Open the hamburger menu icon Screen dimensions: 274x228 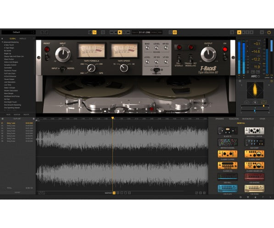pos(262,32)
